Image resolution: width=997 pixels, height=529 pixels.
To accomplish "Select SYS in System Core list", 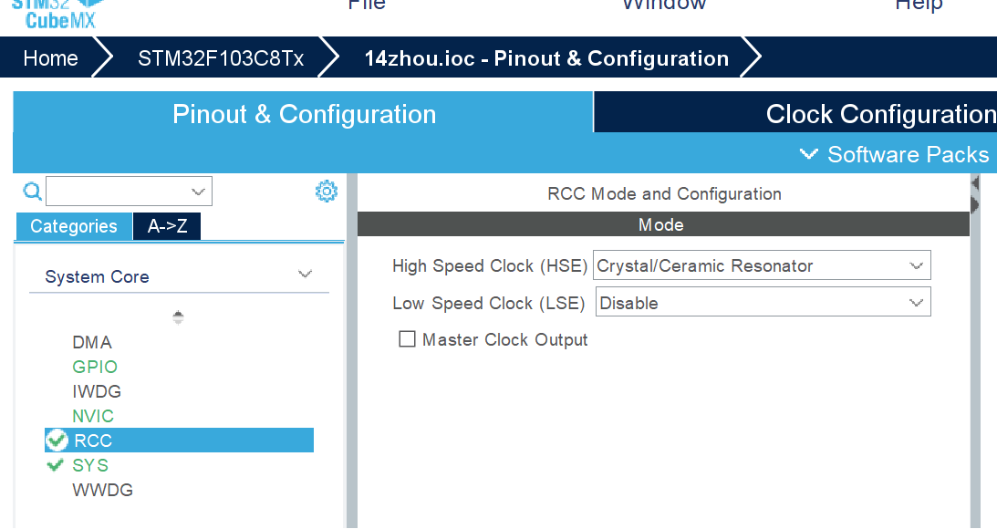I will pyautogui.click(x=90, y=465).
